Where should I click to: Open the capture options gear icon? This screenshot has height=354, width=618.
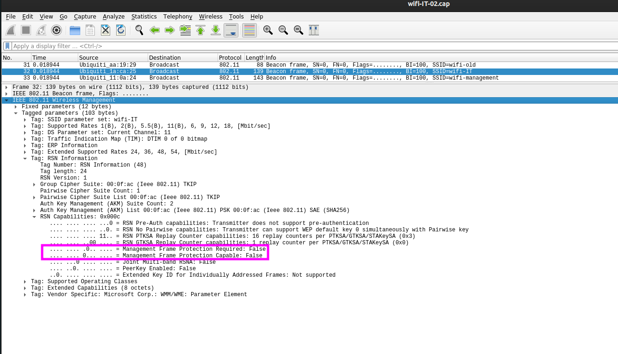(56, 30)
